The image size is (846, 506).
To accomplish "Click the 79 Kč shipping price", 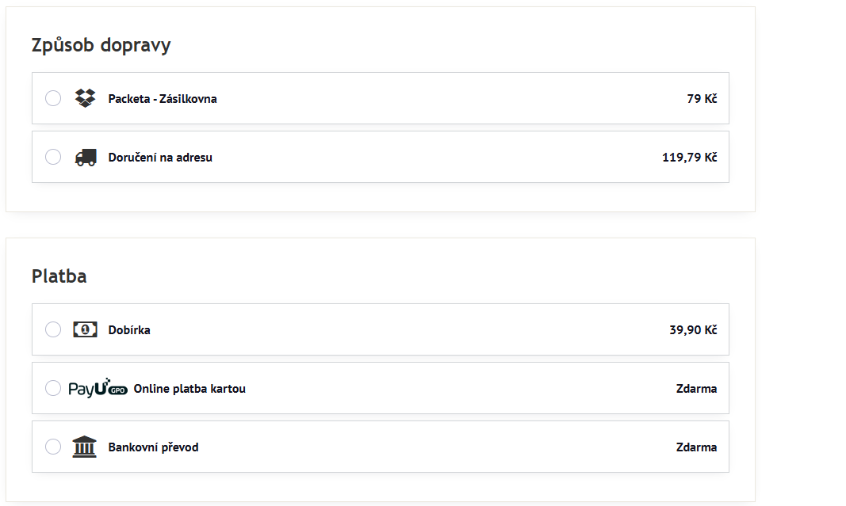I will pos(702,99).
